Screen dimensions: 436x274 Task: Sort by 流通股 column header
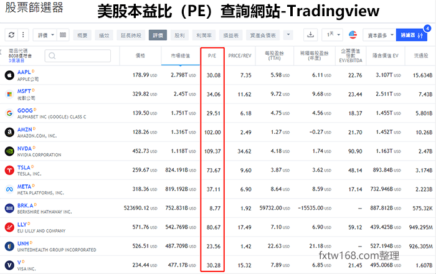click(x=420, y=56)
